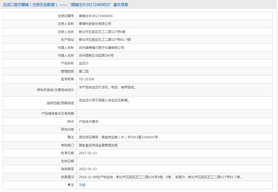
Task: Click production address ending in 127号B1-7楼
Action: click(x=105, y=40)
